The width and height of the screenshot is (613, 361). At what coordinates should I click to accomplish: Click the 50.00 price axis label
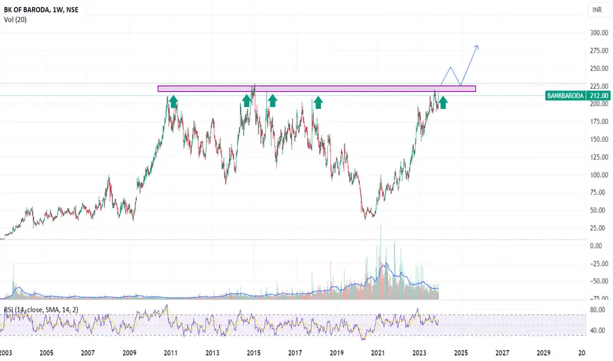[x=598, y=210]
